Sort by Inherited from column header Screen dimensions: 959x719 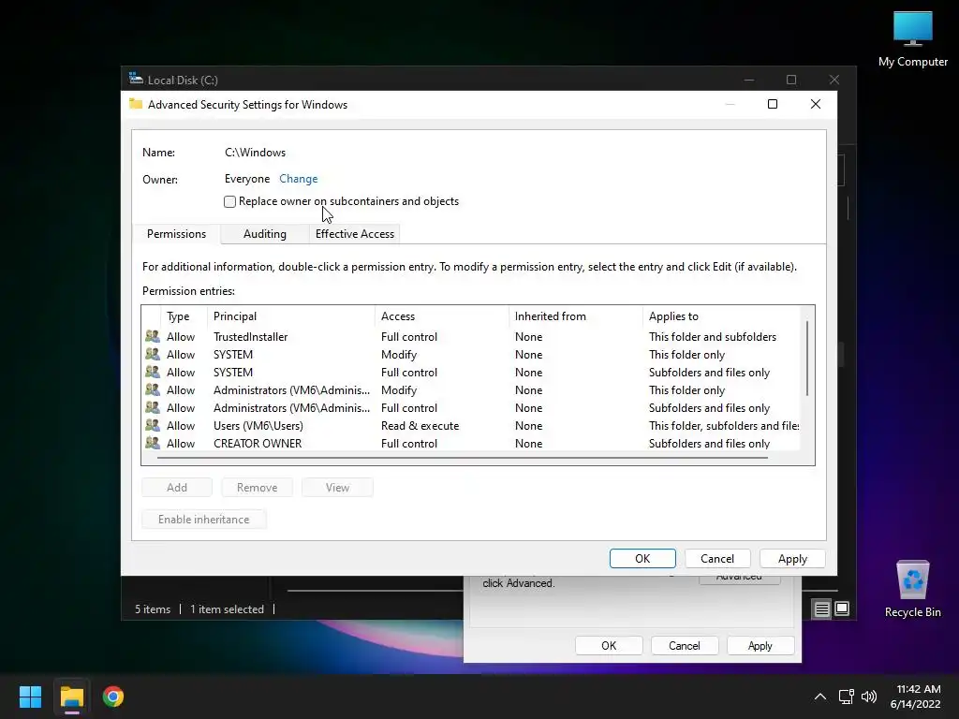coord(576,316)
